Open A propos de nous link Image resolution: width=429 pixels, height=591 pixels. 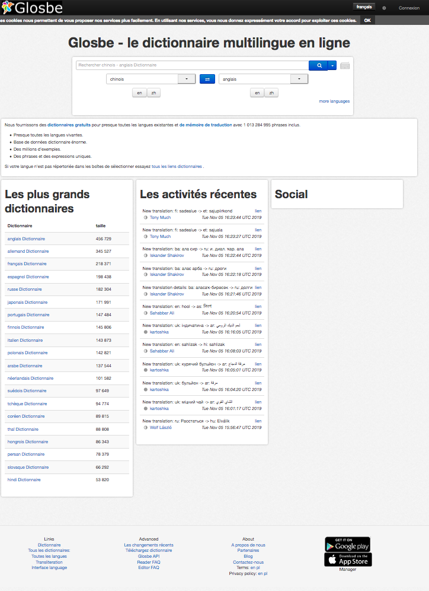click(x=248, y=545)
